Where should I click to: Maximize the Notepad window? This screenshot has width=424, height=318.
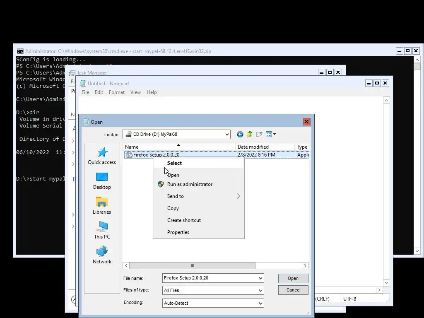(x=377, y=83)
